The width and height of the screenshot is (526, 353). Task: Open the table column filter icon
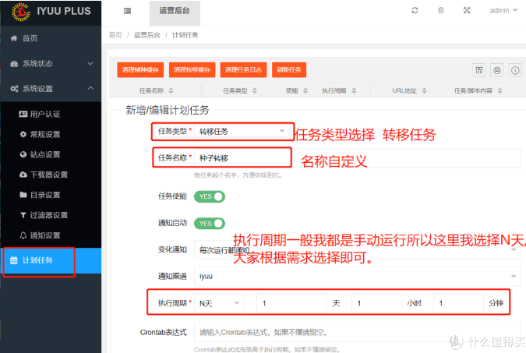coord(478,70)
